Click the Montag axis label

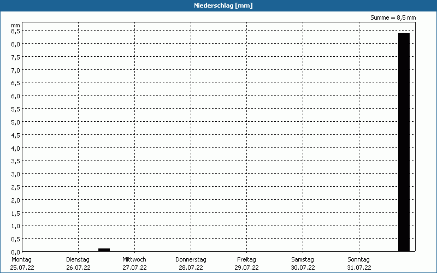(21, 259)
